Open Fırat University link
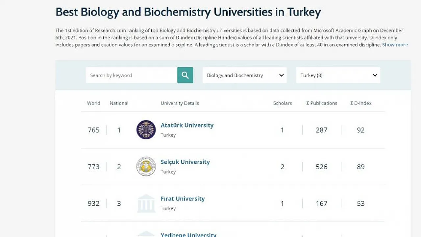This screenshot has width=421, height=237. (183, 199)
